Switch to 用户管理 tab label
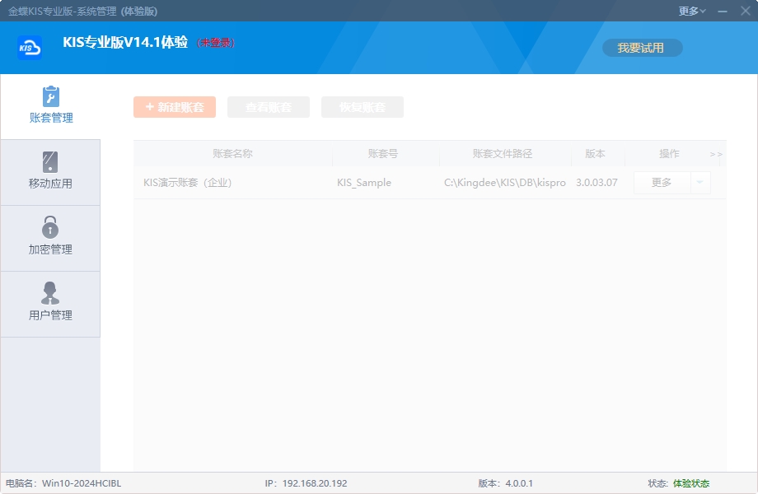 pyautogui.click(x=50, y=315)
